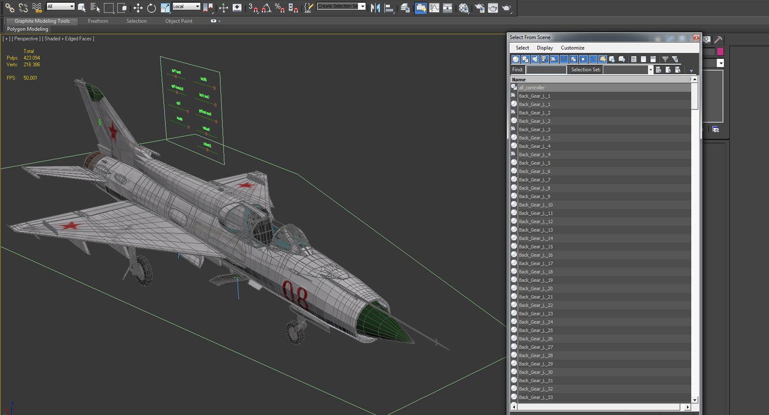Open the All selection filter dropdown
Screen dimensions: 769x415
(60, 6)
